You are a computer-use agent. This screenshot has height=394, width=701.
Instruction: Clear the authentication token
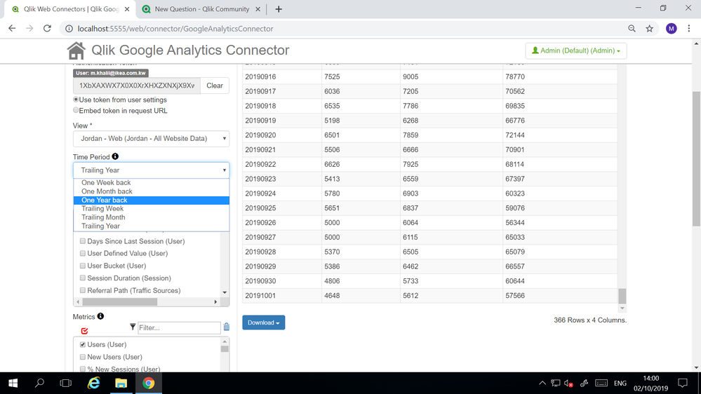(x=215, y=86)
